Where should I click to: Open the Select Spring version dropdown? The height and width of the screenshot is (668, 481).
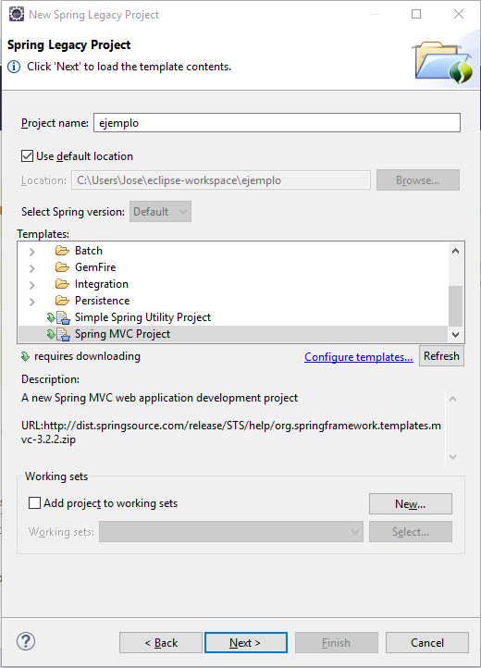(160, 211)
